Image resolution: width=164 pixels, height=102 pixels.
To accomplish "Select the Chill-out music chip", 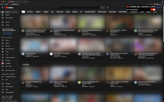I will point(102,12).
